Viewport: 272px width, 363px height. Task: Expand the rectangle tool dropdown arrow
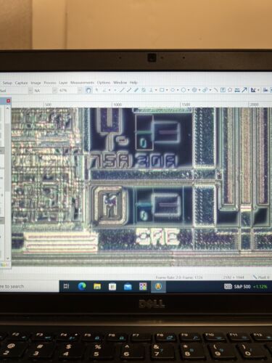point(167,90)
